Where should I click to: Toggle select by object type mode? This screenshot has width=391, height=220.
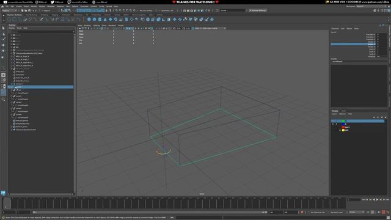pos(66,10)
